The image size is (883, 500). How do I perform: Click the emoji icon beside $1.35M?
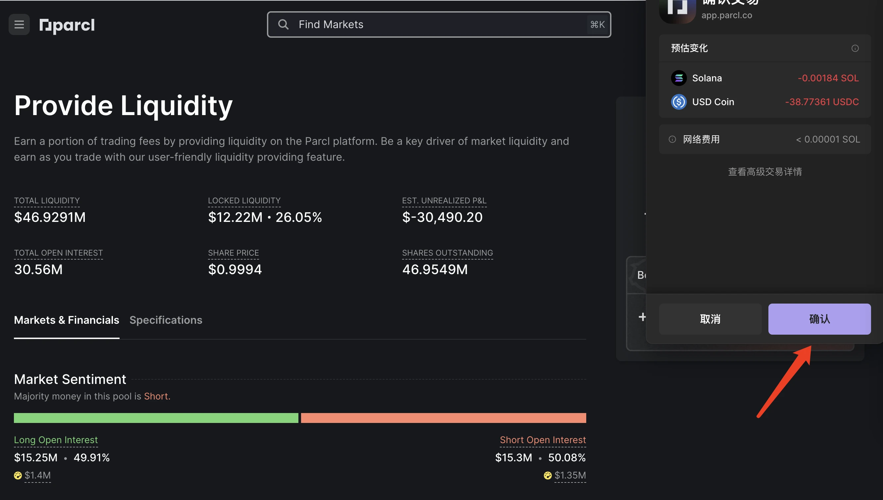[547, 475]
